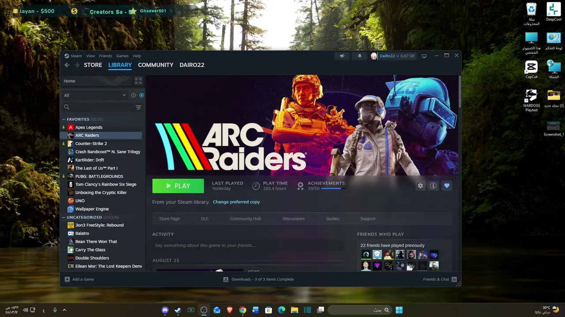Viewport: 565px width, 317px height.
Task: Open the Support tab
Action: [x=368, y=219]
